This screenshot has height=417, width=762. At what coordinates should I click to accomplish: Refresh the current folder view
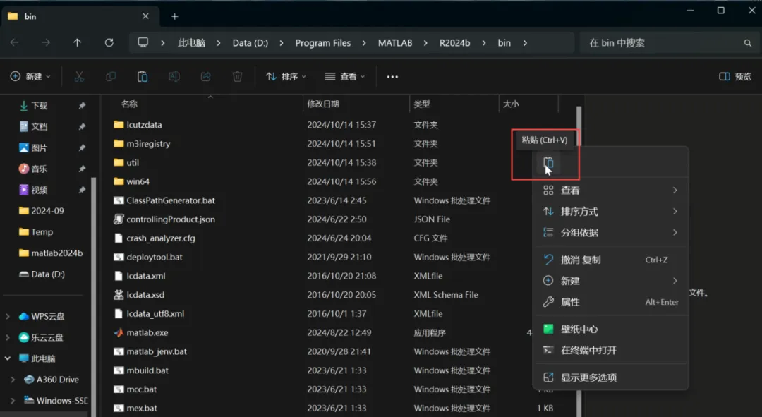[109, 43]
